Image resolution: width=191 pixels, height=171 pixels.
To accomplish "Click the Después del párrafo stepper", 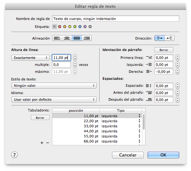I will pos(177,100).
